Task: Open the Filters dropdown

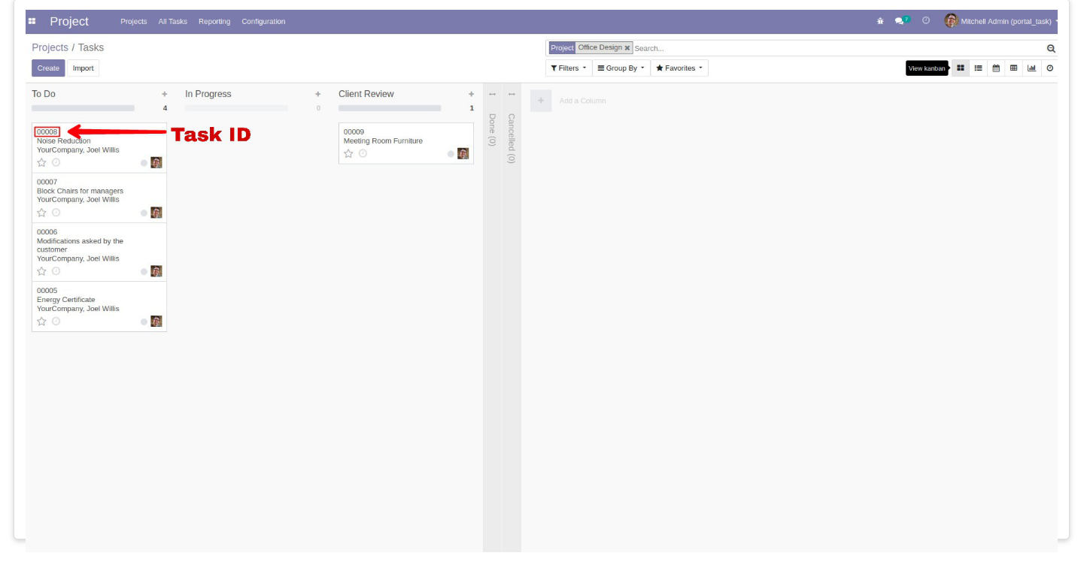Action: coord(569,68)
